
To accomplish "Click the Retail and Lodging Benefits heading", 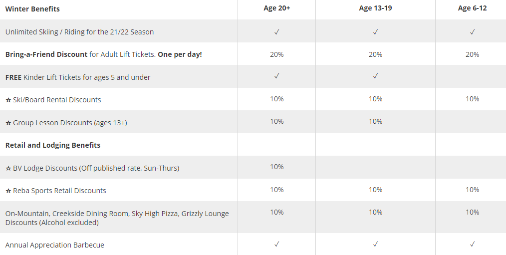I will coord(53,145).
